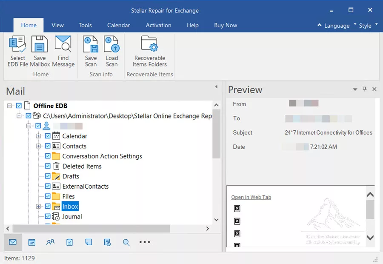This screenshot has height=264, width=383.
Task: Open Contacts view in bottom navigation bar
Action: click(x=51, y=242)
